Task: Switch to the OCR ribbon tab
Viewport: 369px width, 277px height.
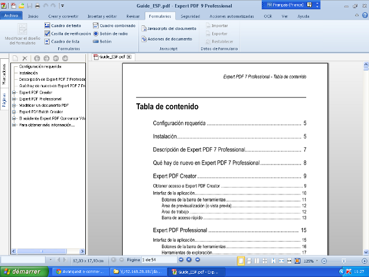Action: (x=268, y=16)
